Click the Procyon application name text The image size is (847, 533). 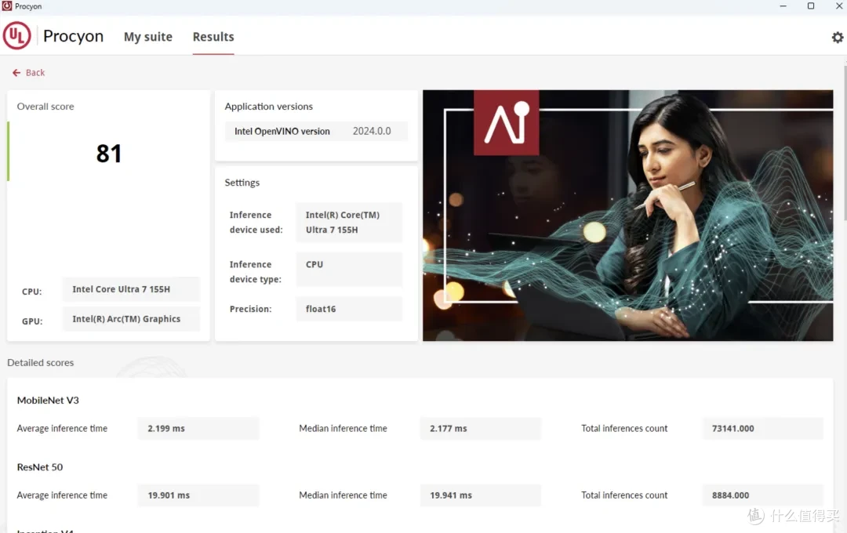click(x=73, y=36)
